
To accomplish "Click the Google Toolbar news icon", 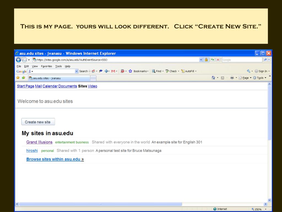I will 93,71.
